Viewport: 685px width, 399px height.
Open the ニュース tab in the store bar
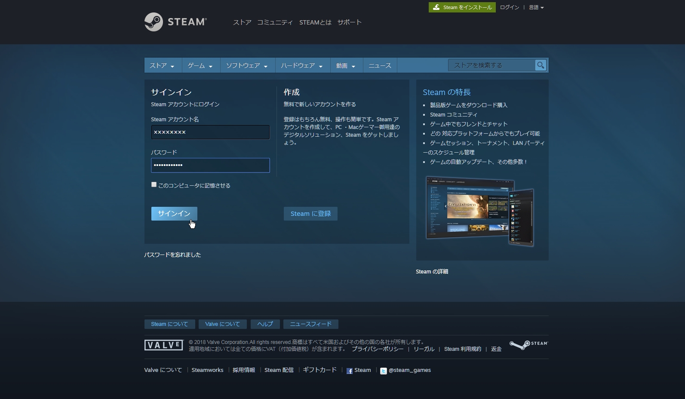coord(380,65)
